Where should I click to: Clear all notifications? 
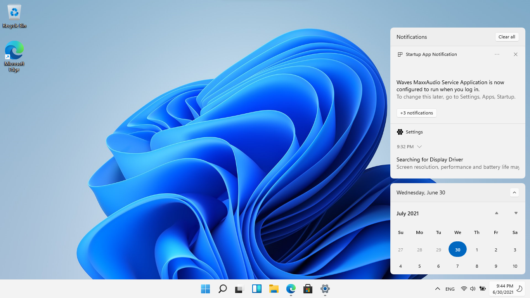[507, 37]
